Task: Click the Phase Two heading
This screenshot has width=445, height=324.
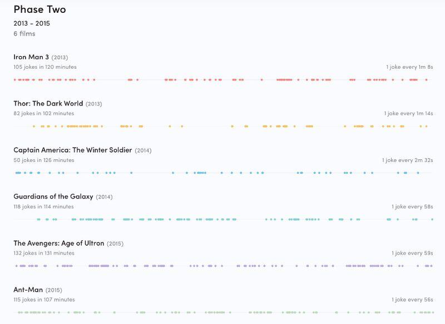Action: [x=39, y=9]
